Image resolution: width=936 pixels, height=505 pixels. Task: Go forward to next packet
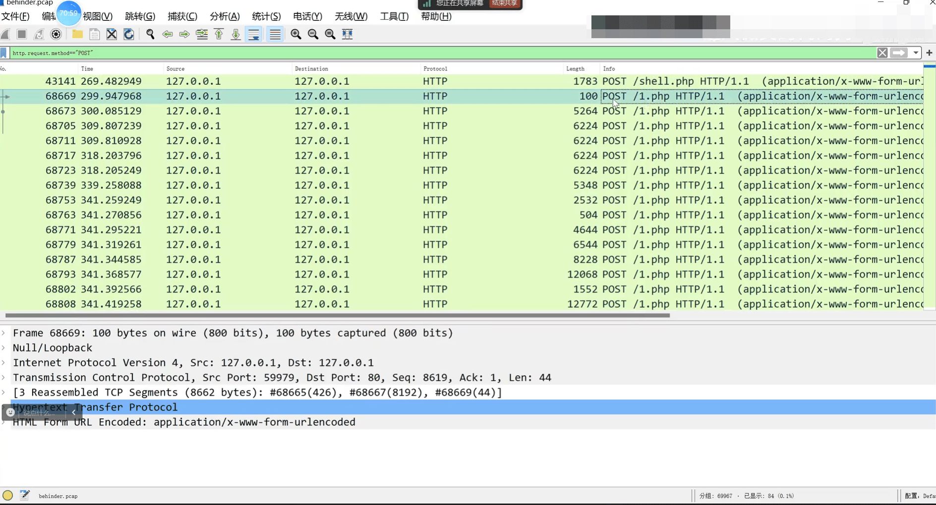pos(184,34)
